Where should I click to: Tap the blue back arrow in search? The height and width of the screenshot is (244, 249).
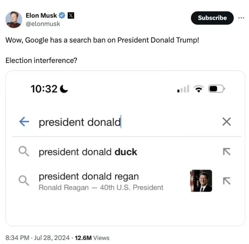(x=24, y=122)
